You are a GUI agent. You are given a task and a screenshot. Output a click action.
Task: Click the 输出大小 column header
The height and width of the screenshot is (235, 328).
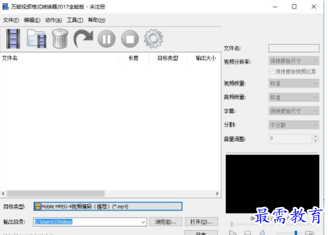(204, 58)
